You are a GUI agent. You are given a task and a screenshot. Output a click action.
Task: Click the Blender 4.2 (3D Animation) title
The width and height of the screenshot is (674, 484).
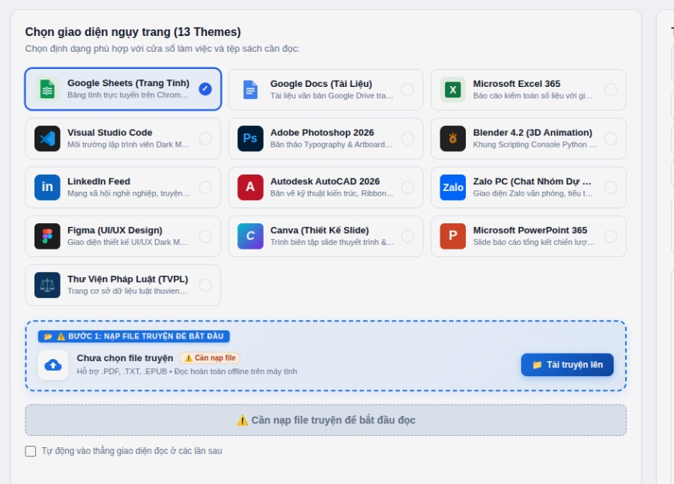tap(532, 133)
